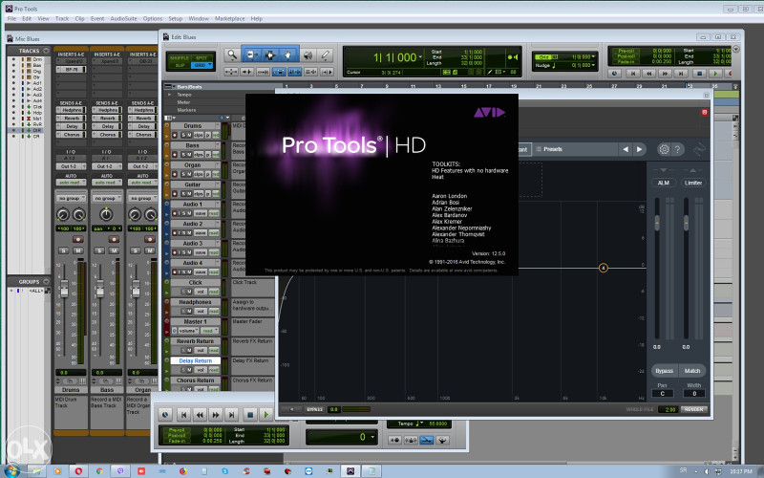Solo the Drums channel in Mix window
This screenshot has width=764, height=478.
pyautogui.click(x=63, y=250)
